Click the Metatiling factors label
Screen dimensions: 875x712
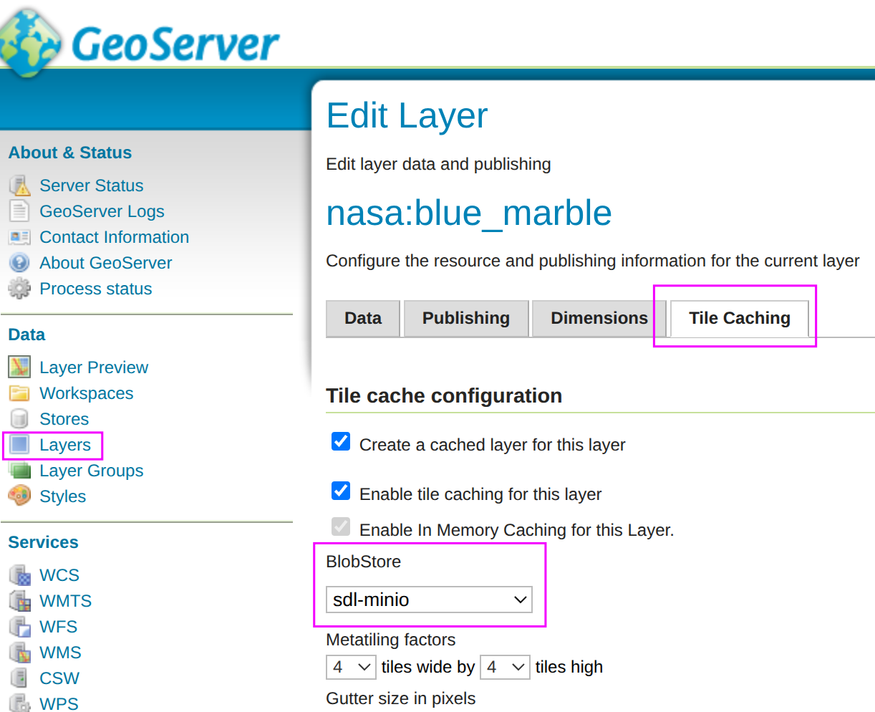[x=391, y=640]
